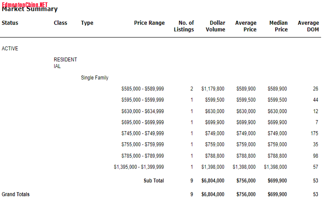Click the $1,179,800 dollar volume value

213,89
